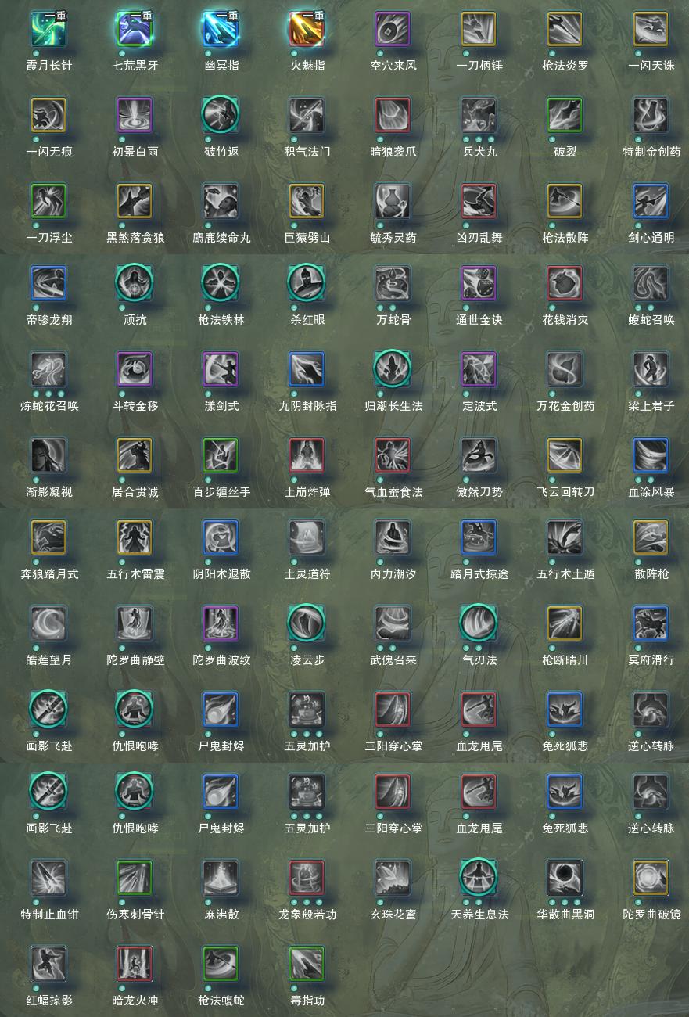Select the 内力潮汐 skill name text
Image resolution: width=689 pixels, height=1017 pixels.
pyautogui.click(x=393, y=574)
